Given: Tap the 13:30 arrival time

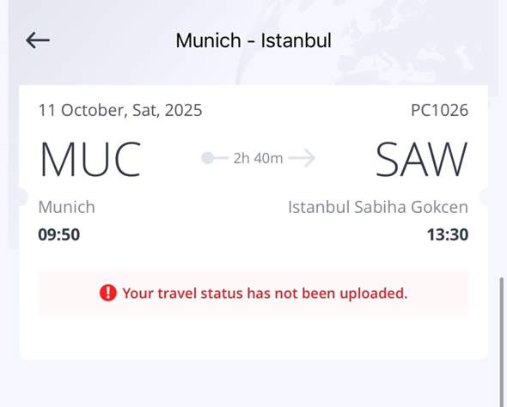Looking at the screenshot, I should click(x=448, y=234).
